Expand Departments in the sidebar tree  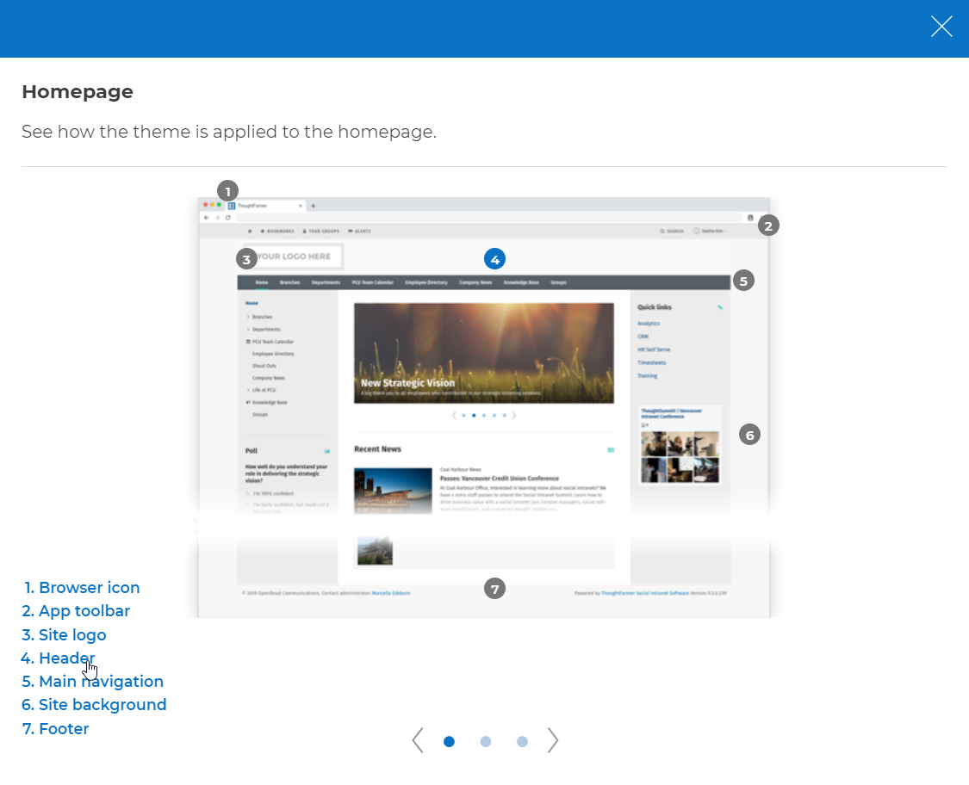(248, 329)
